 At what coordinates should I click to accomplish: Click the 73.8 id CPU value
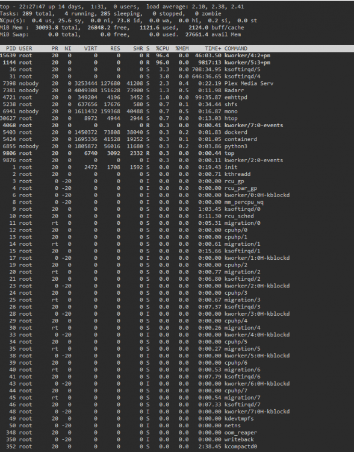point(128,20)
